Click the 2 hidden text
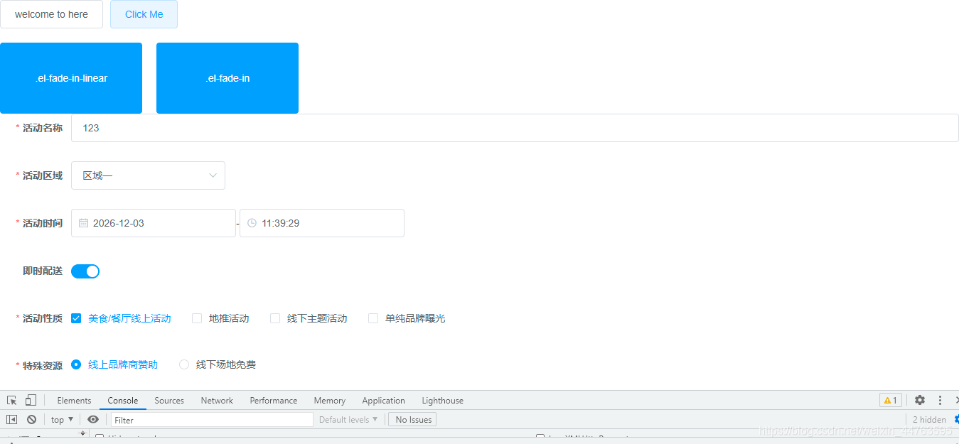 pyautogui.click(x=929, y=419)
